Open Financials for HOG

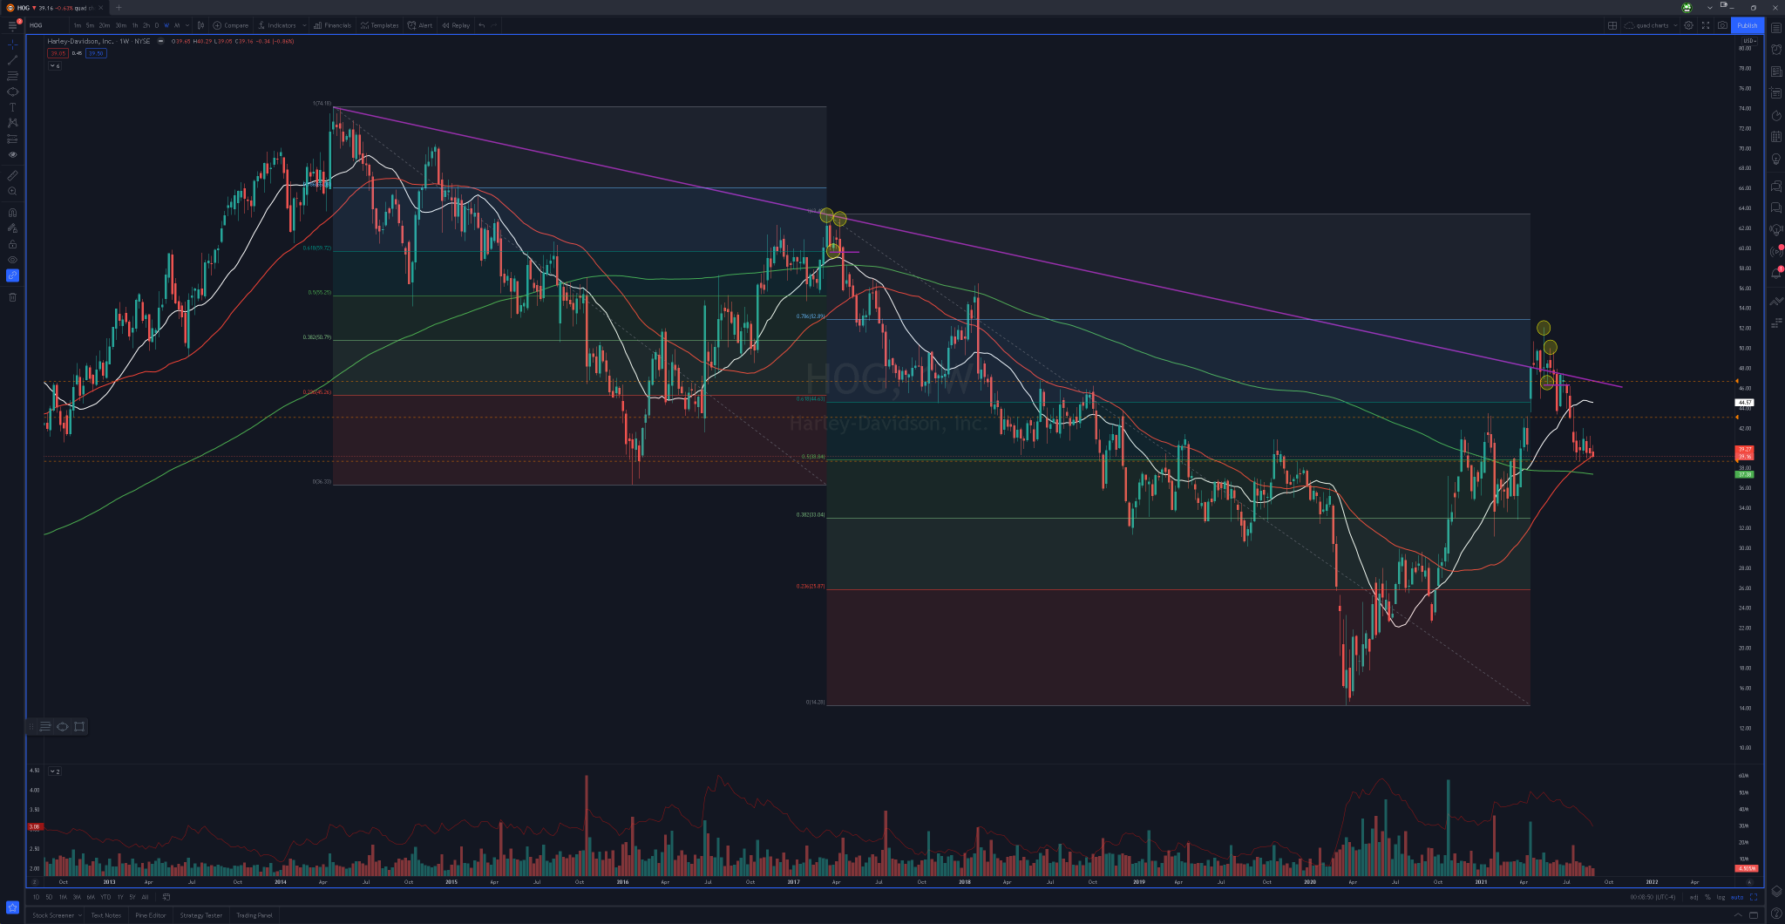coord(332,25)
